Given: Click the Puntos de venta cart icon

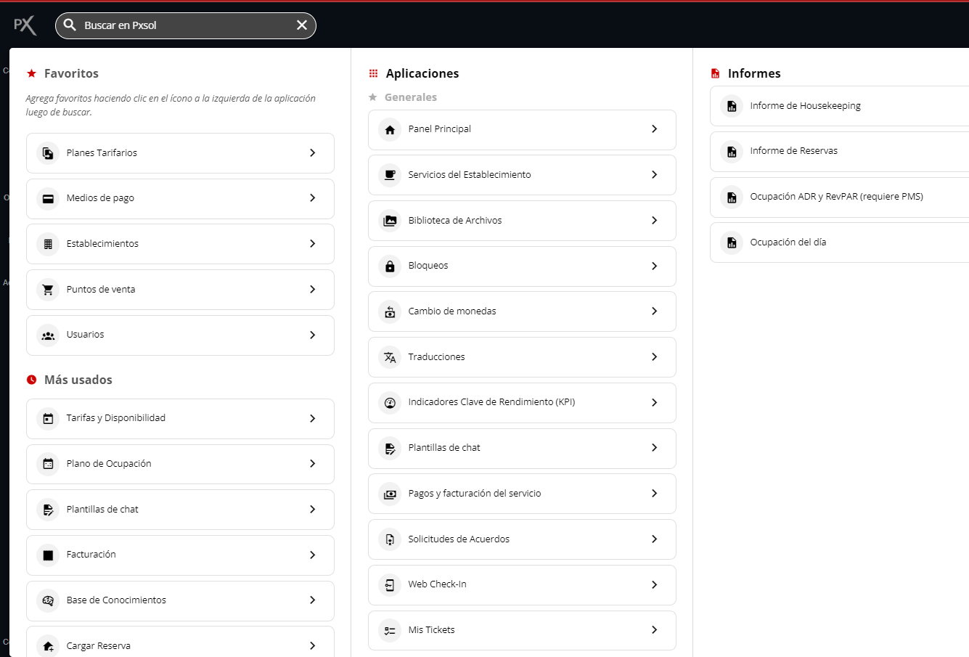Looking at the screenshot, I should 48,290.
